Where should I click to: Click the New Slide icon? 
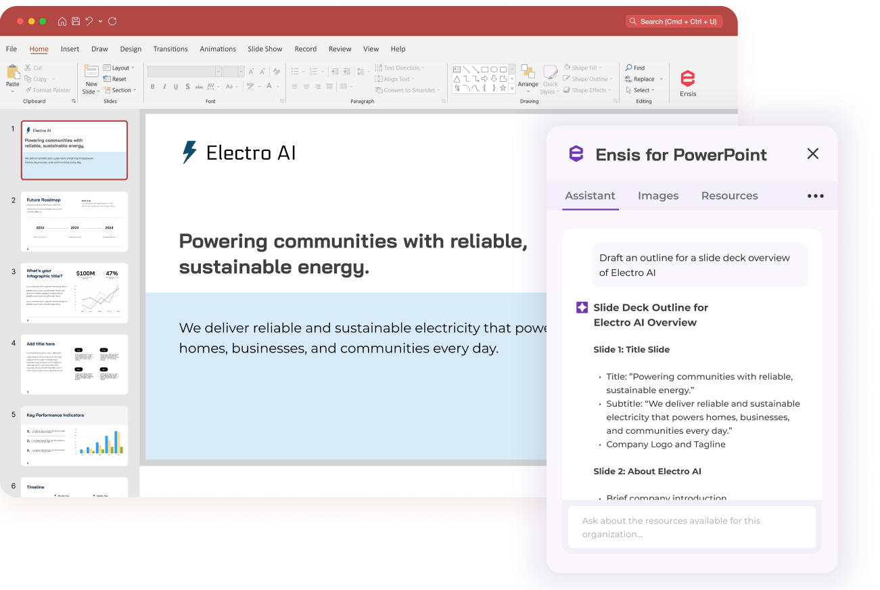coord(91,71)
